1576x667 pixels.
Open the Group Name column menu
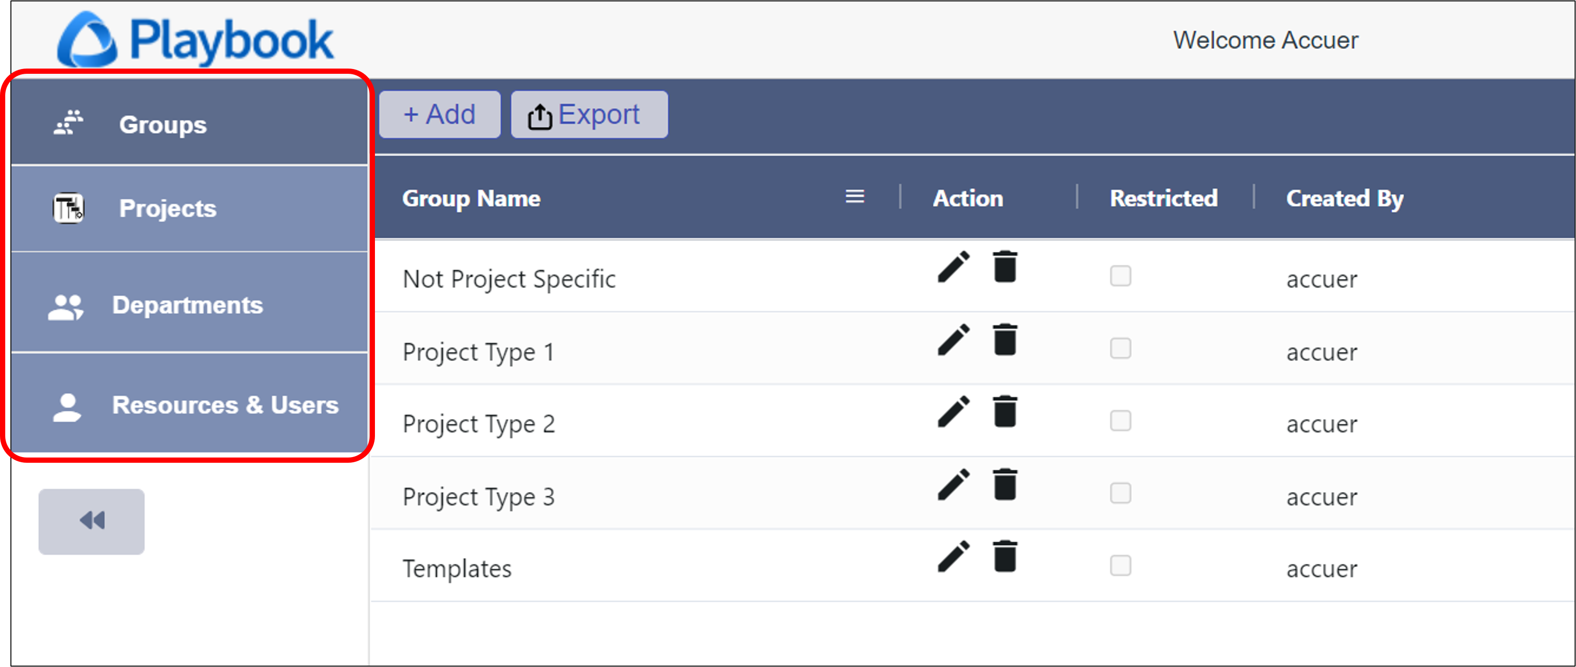[x=855, y=196]
